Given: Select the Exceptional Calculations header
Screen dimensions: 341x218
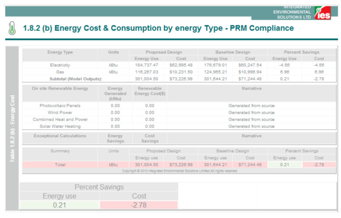Looking at the screenshot, I should (x=60, y=136).
